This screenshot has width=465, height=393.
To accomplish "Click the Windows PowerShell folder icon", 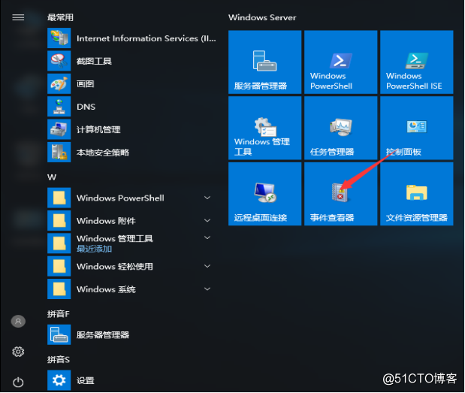I will coord(59,198).
